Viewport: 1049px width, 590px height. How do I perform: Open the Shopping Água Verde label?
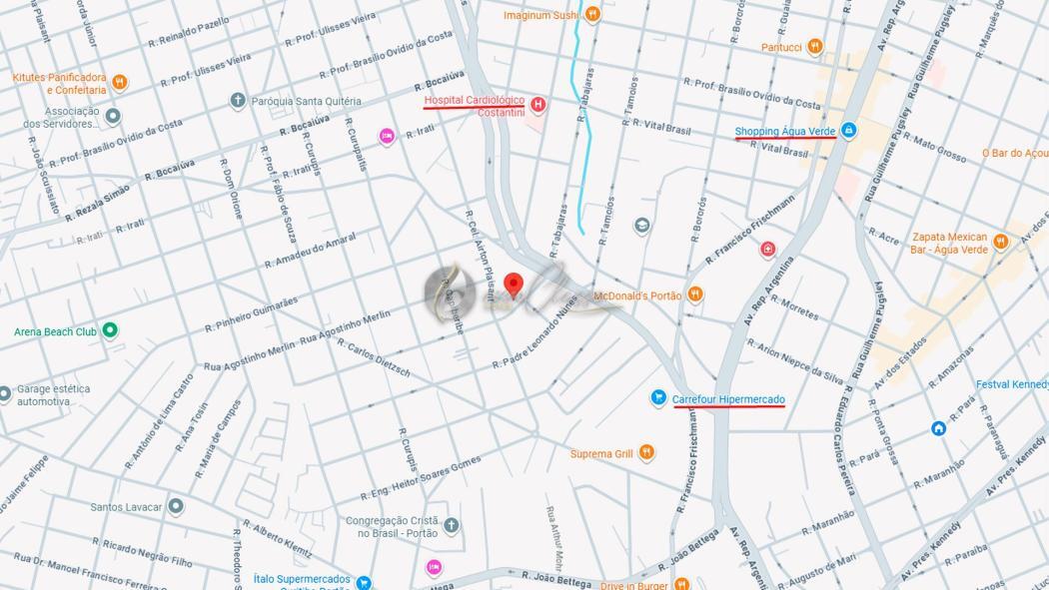(x=784, y=132)
